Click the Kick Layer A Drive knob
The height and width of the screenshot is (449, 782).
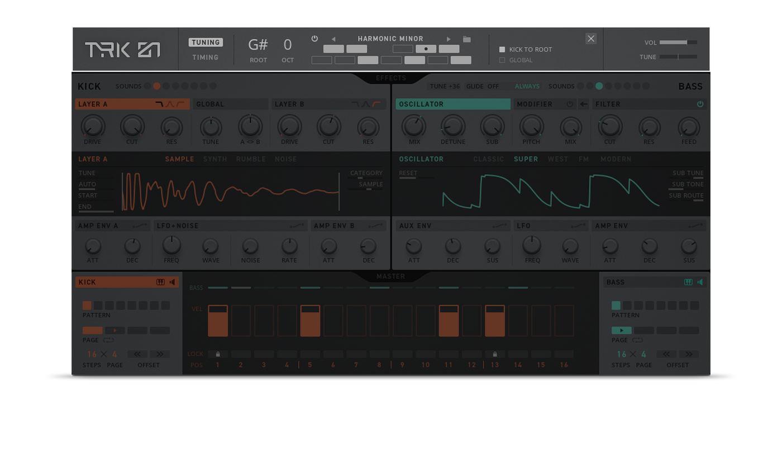click(x=93, y=126)
